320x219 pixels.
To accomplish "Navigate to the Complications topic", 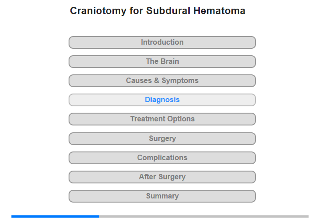I will (x=162, y=158).
